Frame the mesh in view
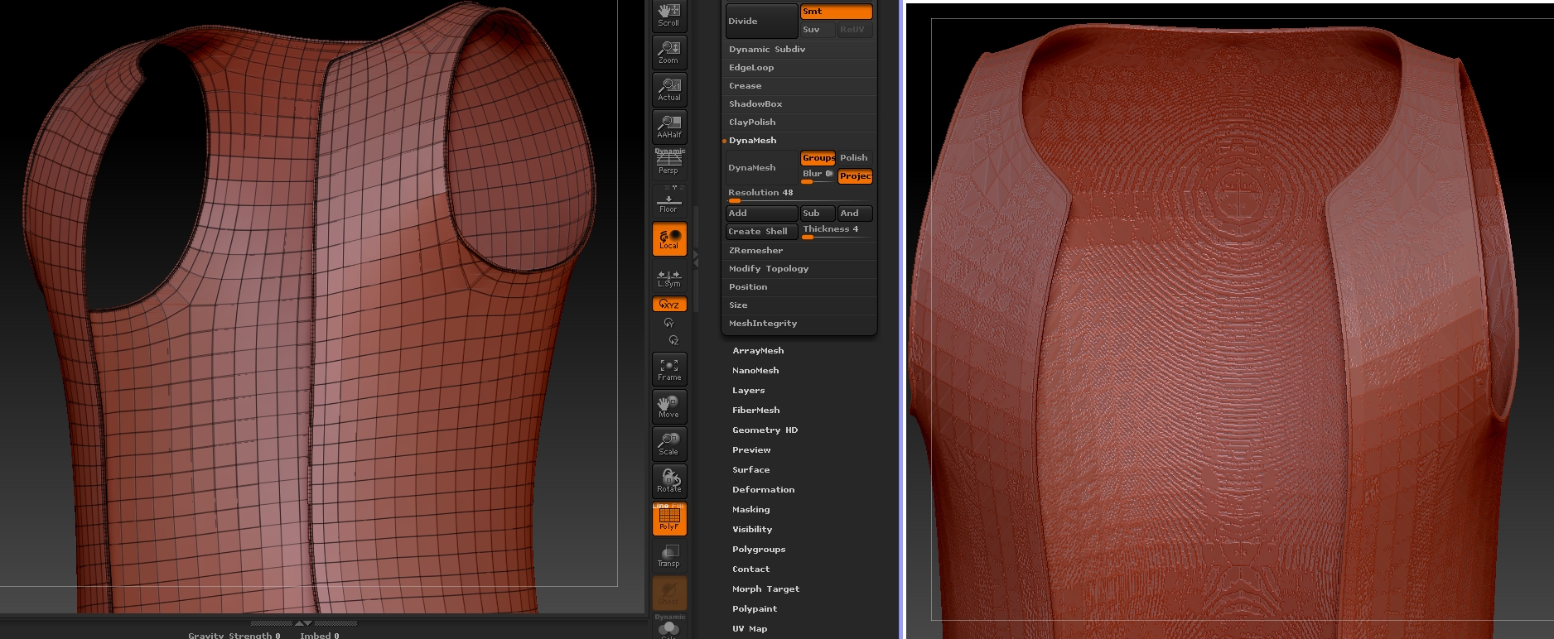 (x=668, y=369)
